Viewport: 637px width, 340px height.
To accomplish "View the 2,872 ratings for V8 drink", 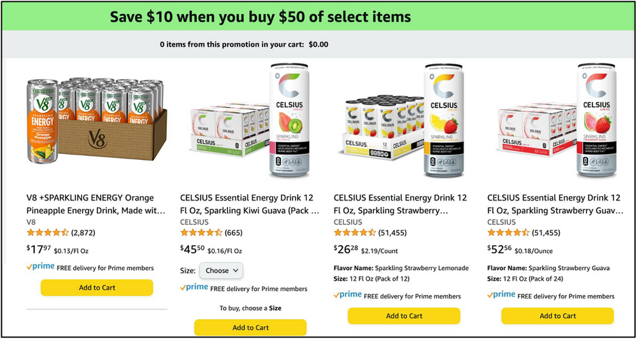I will click(83, 233).
